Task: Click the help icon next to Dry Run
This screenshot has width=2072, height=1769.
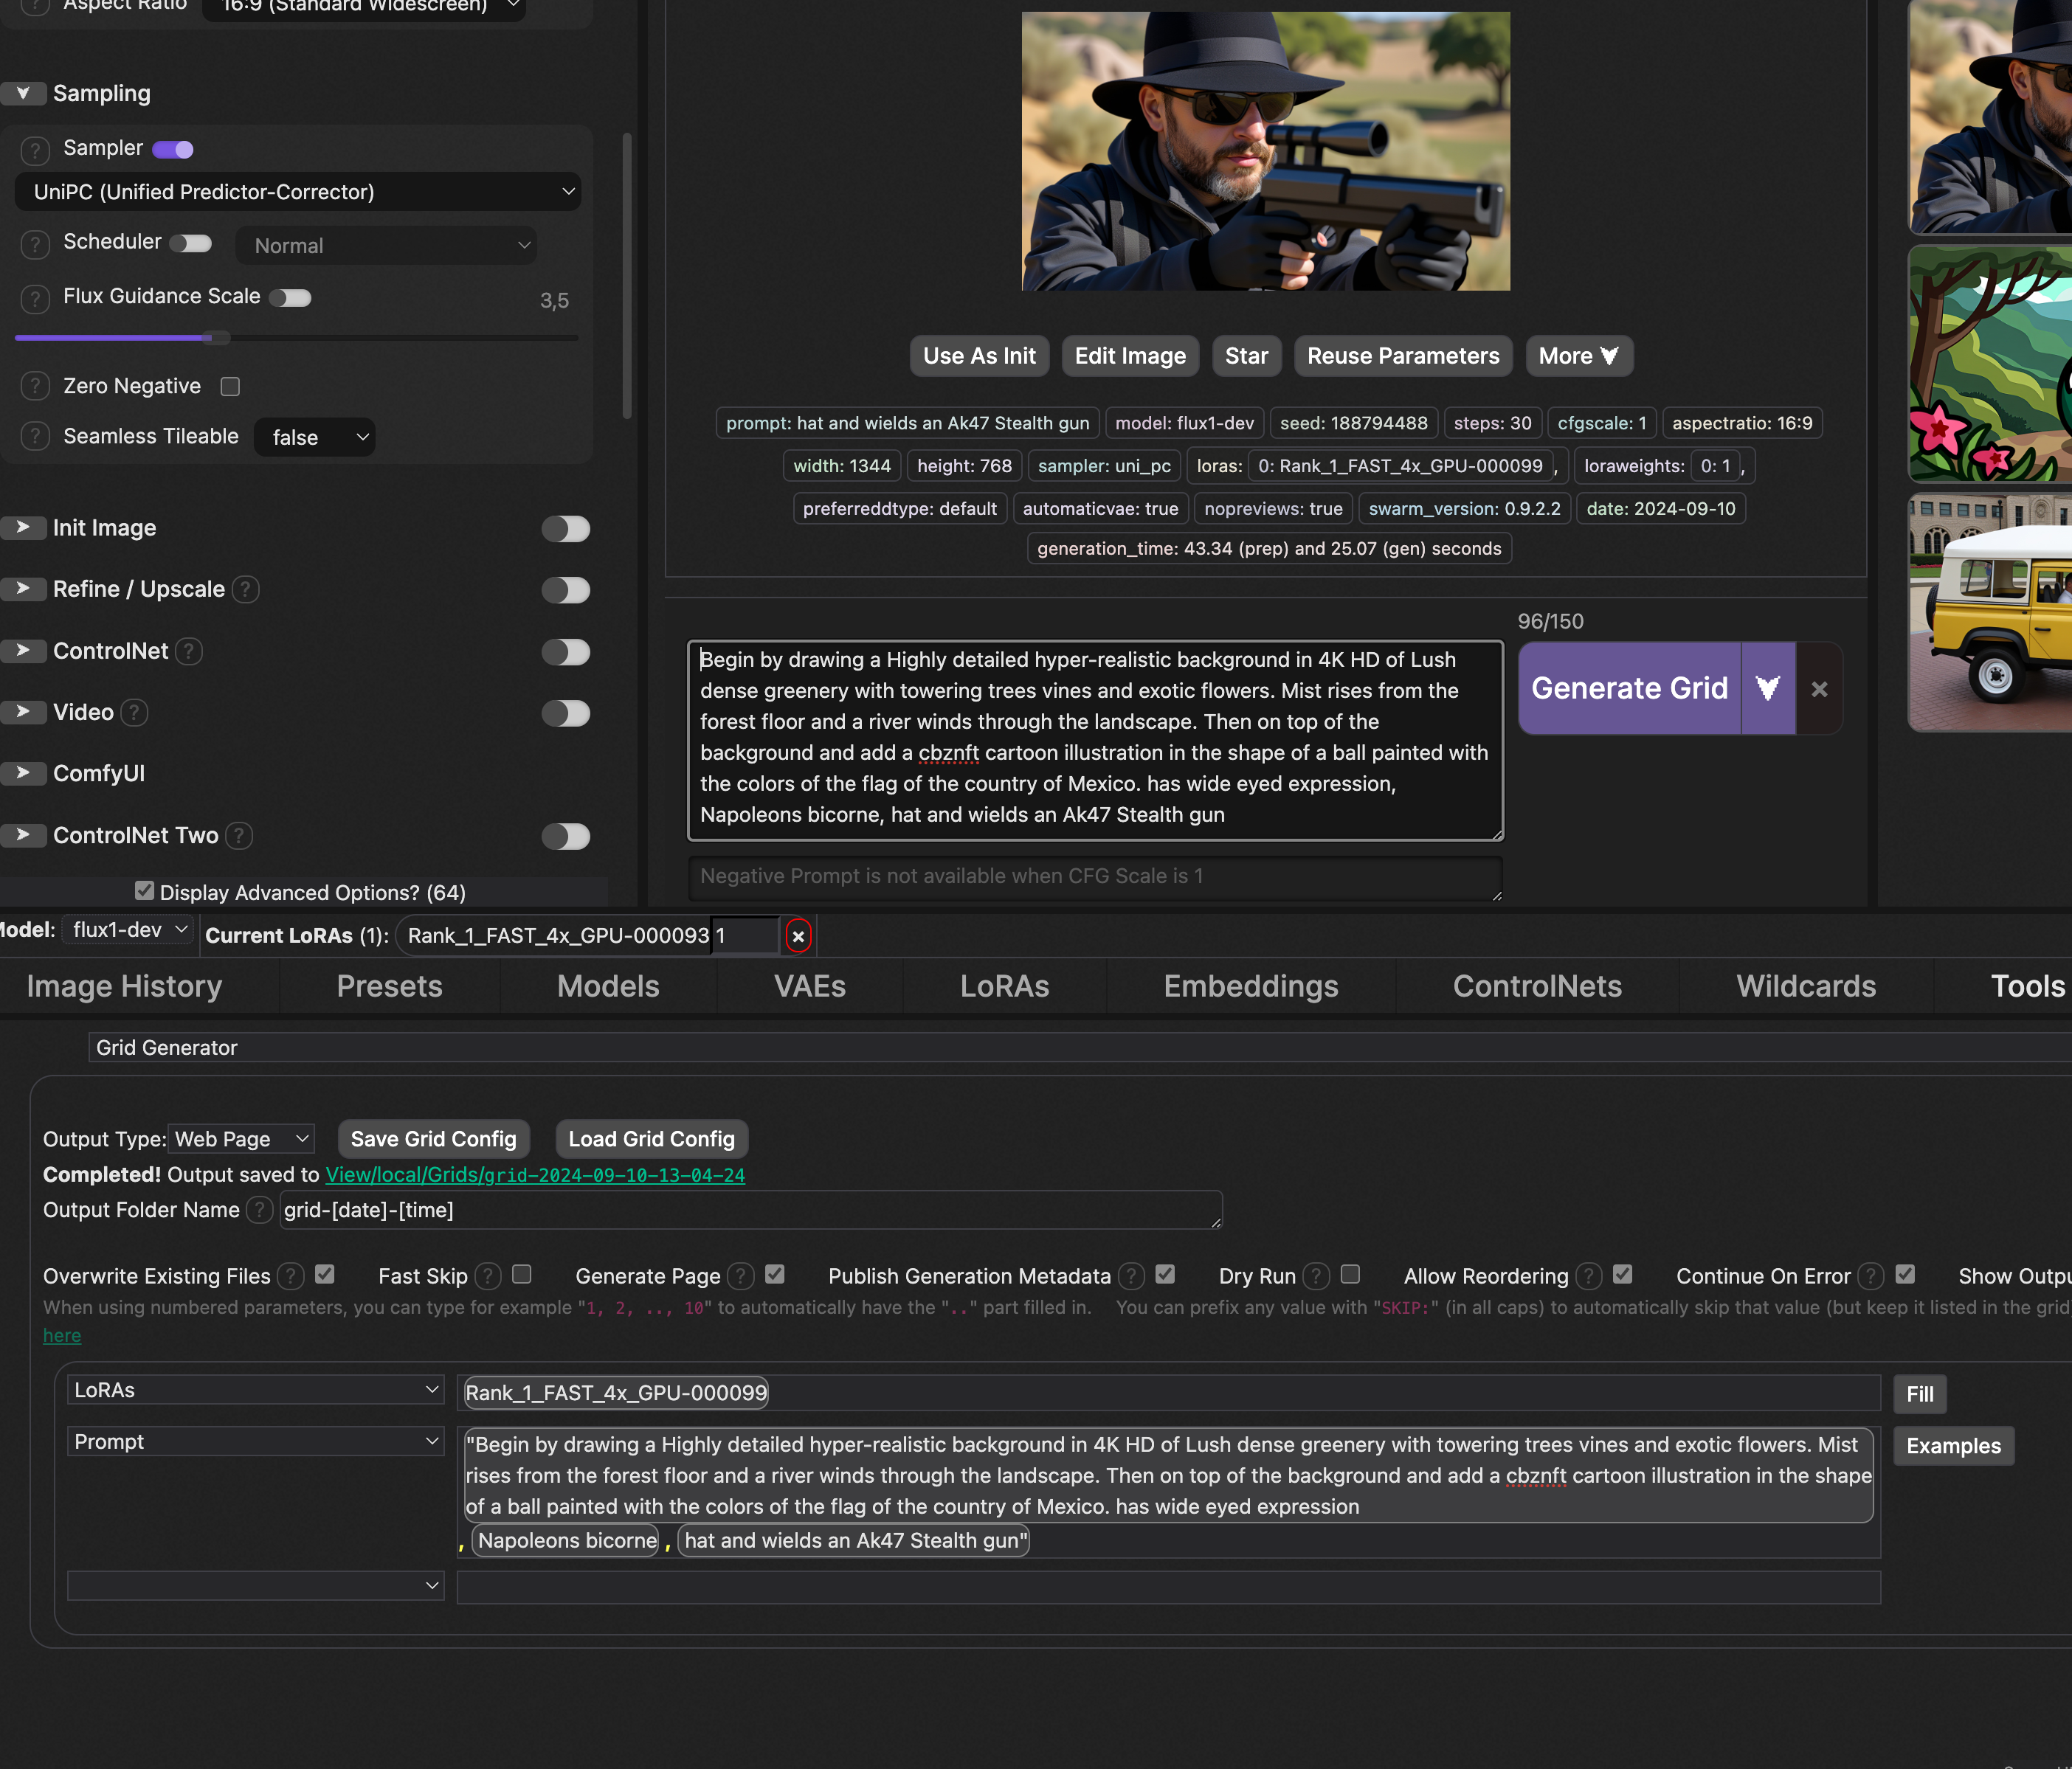Action: 1317,1276
